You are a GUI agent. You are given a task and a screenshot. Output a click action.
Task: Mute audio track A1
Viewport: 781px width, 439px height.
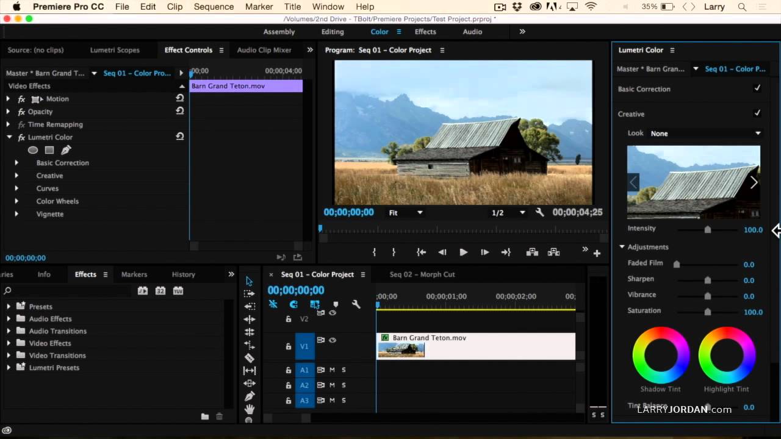tap(332, 369)
